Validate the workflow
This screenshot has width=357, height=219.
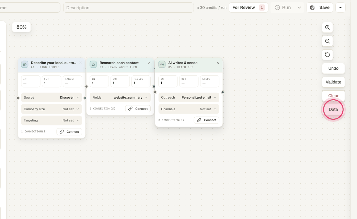click(x=333, y=82)
